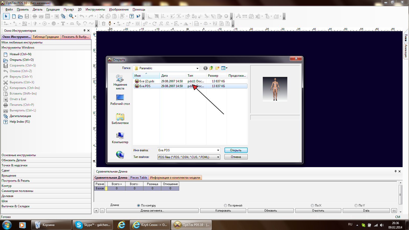Select the 'По X' radio button

[x=312, y=205]
